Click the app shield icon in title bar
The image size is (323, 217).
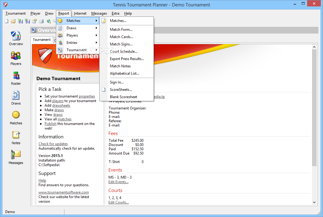(5, 5)
